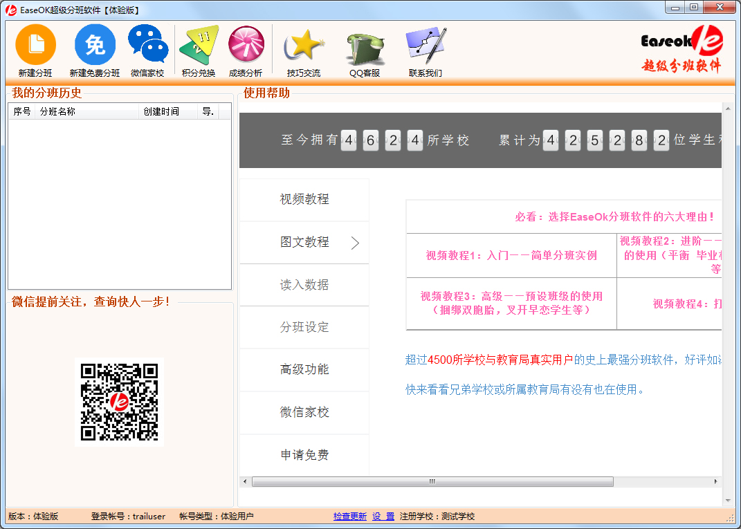Open QQ客服 from the toolbar
This screenshot has height=529, width=741.
click(x=365, y=47)
